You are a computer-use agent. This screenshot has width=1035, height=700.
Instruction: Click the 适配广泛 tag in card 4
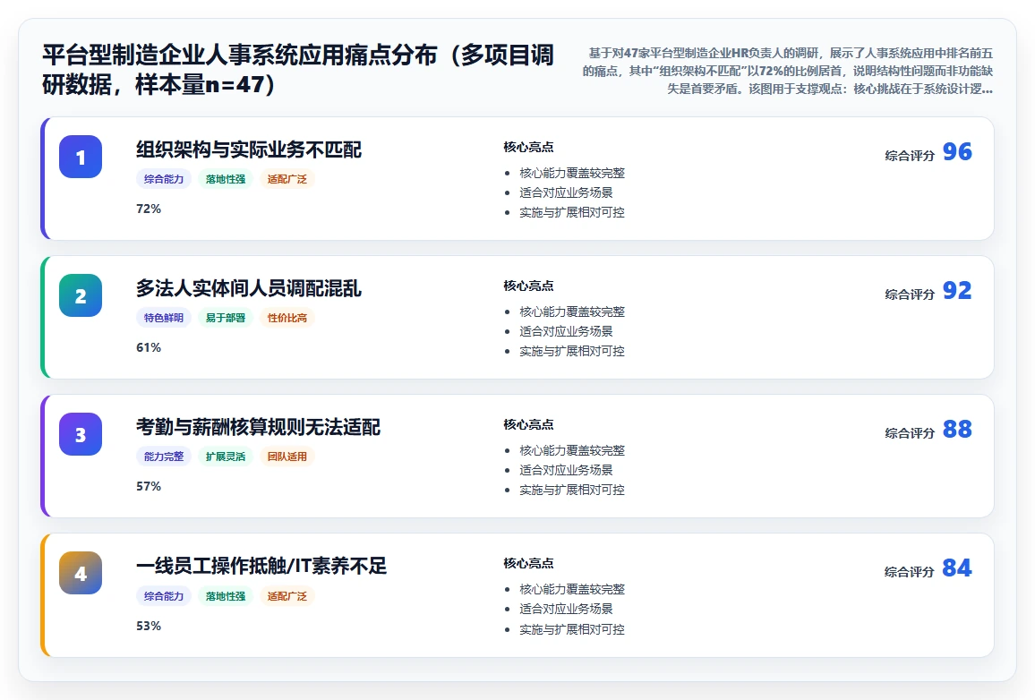coord(287,596)
